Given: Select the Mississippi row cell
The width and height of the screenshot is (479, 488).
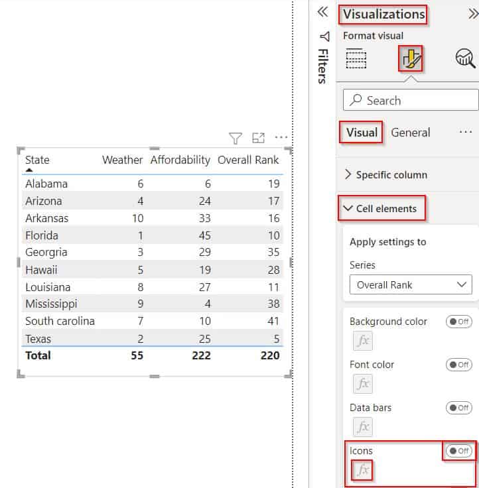Looking at the screenshot, I should pyautogui.click(x=51, y=304).
